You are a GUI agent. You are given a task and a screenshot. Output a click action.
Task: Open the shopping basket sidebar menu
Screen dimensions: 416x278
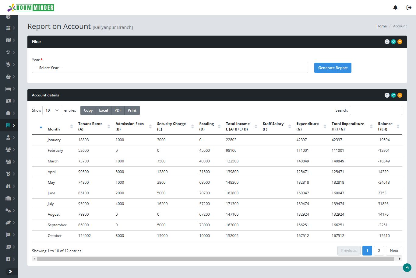[9, 77]
